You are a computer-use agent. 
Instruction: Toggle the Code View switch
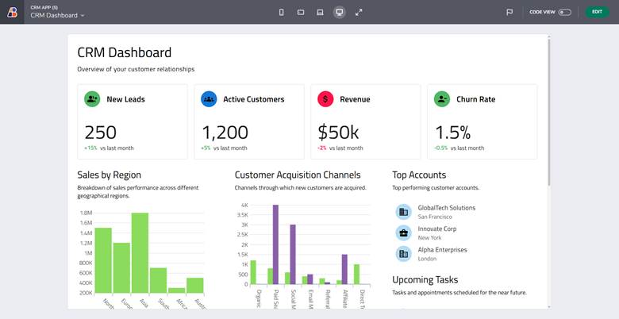[x=564, y=12]
